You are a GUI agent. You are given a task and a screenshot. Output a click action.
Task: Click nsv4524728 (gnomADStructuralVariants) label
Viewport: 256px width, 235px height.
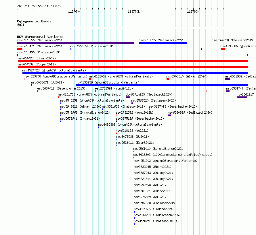54,70
